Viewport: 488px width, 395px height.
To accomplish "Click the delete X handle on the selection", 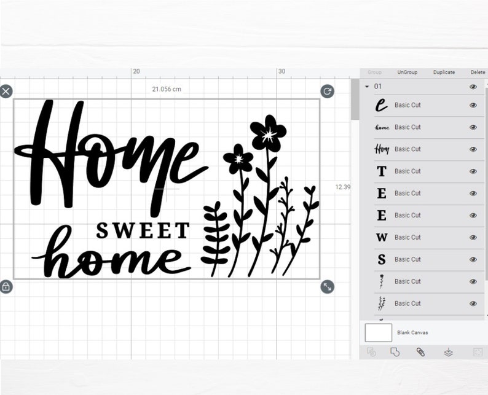I will [x=6, y=92].
